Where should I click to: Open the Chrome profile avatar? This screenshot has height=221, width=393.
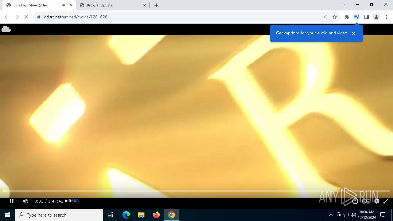coord(376,17)
